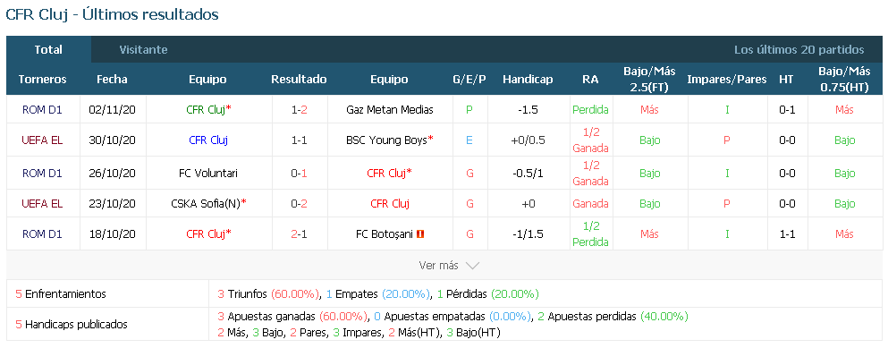Open Gaz Metan Medias team link
The width and height of the screenshot is (888, 348).
pos(389,109)
